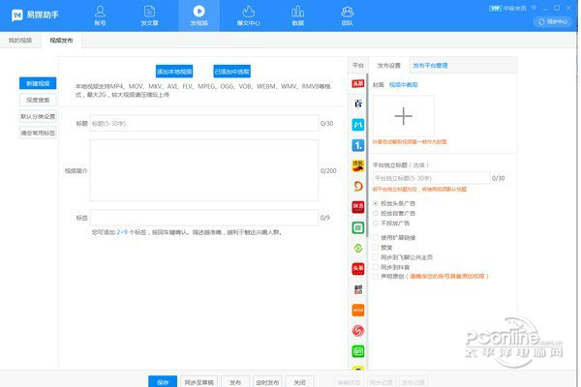Select the 不投放广告 radio option
This screenshot has height=387, width=581.
pyautogui.click(x=376, y=223)
